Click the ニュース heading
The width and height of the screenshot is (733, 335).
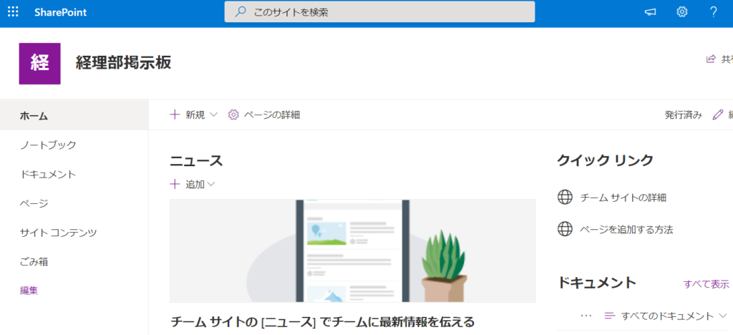coord(196,161)
